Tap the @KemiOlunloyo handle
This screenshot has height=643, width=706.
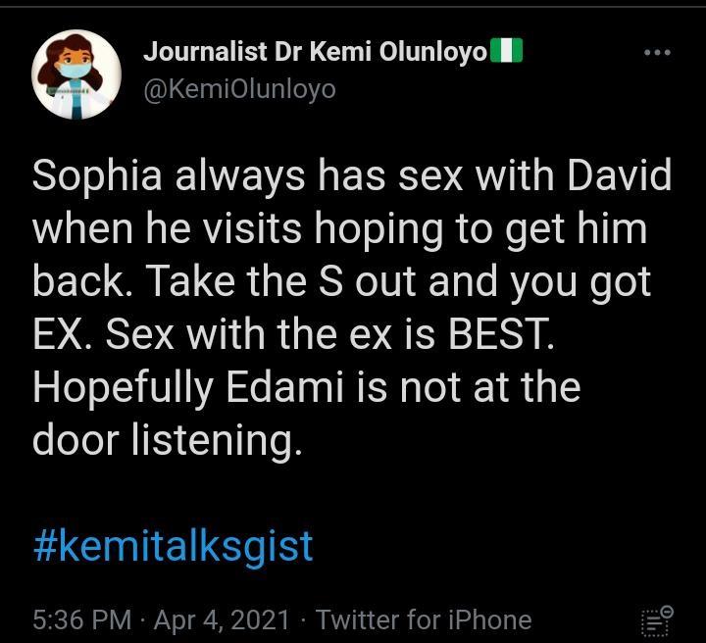pos(240,89)
